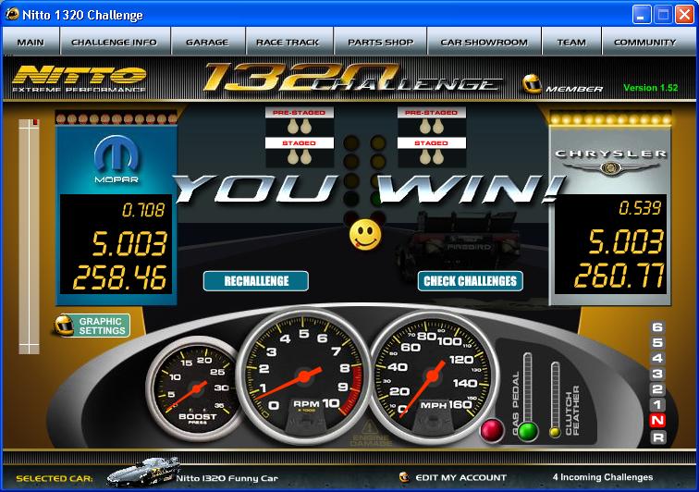This screenshot has height=492, width=699.
Task: Click the Version 1.52 text
Action: click(650, 88)
